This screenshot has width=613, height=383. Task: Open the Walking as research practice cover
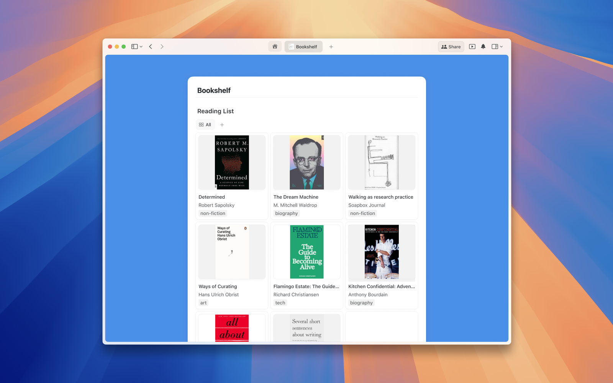(382, 162)
